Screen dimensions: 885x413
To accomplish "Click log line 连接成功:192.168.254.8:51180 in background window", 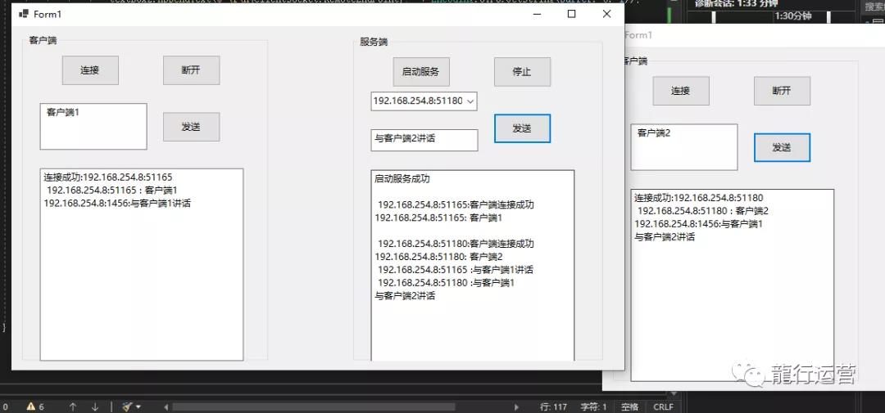I will click(x=699, y=198).
